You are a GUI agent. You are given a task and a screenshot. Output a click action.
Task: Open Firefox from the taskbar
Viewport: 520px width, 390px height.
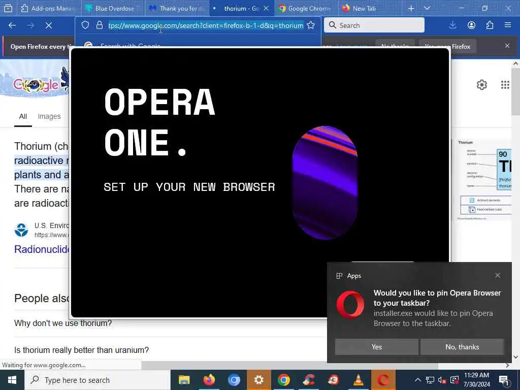pyautogui.click(x=209, y=380)
